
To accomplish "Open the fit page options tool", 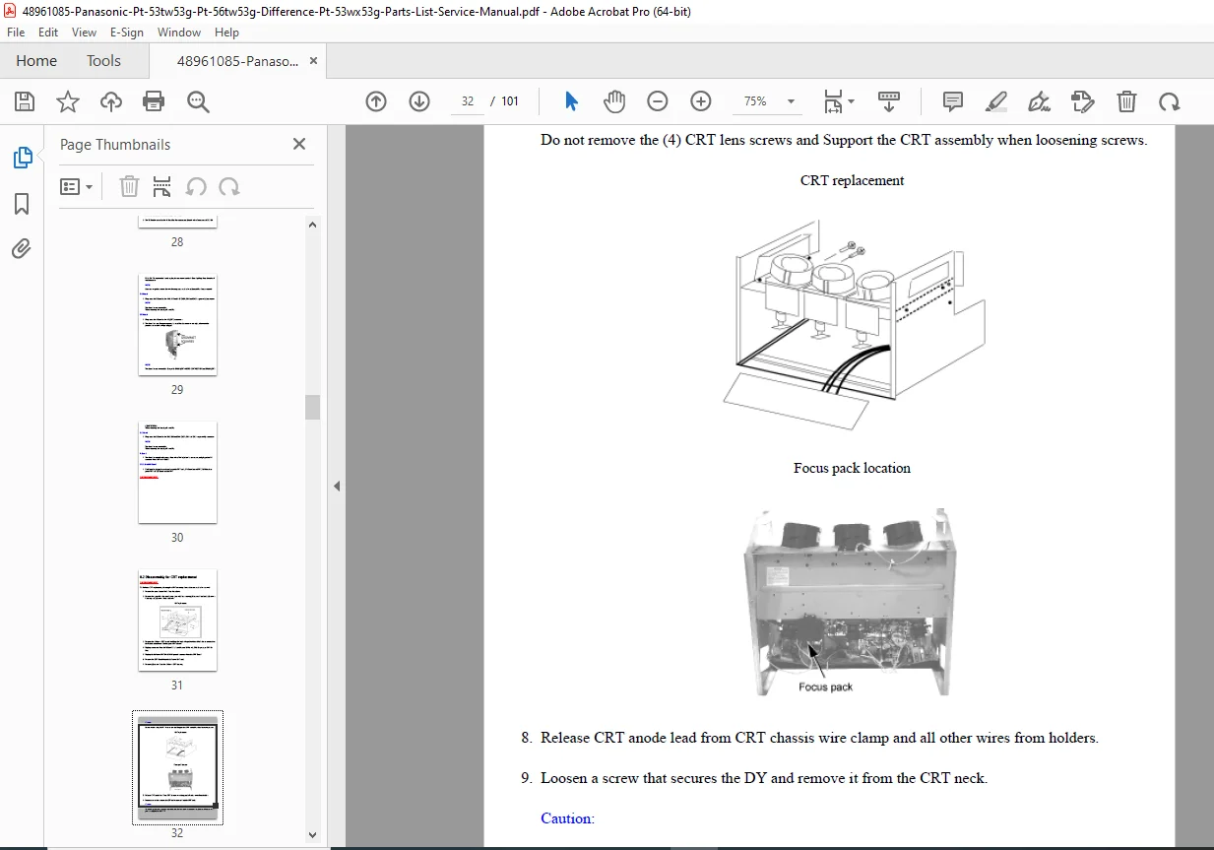I will [x=839, y=101].
